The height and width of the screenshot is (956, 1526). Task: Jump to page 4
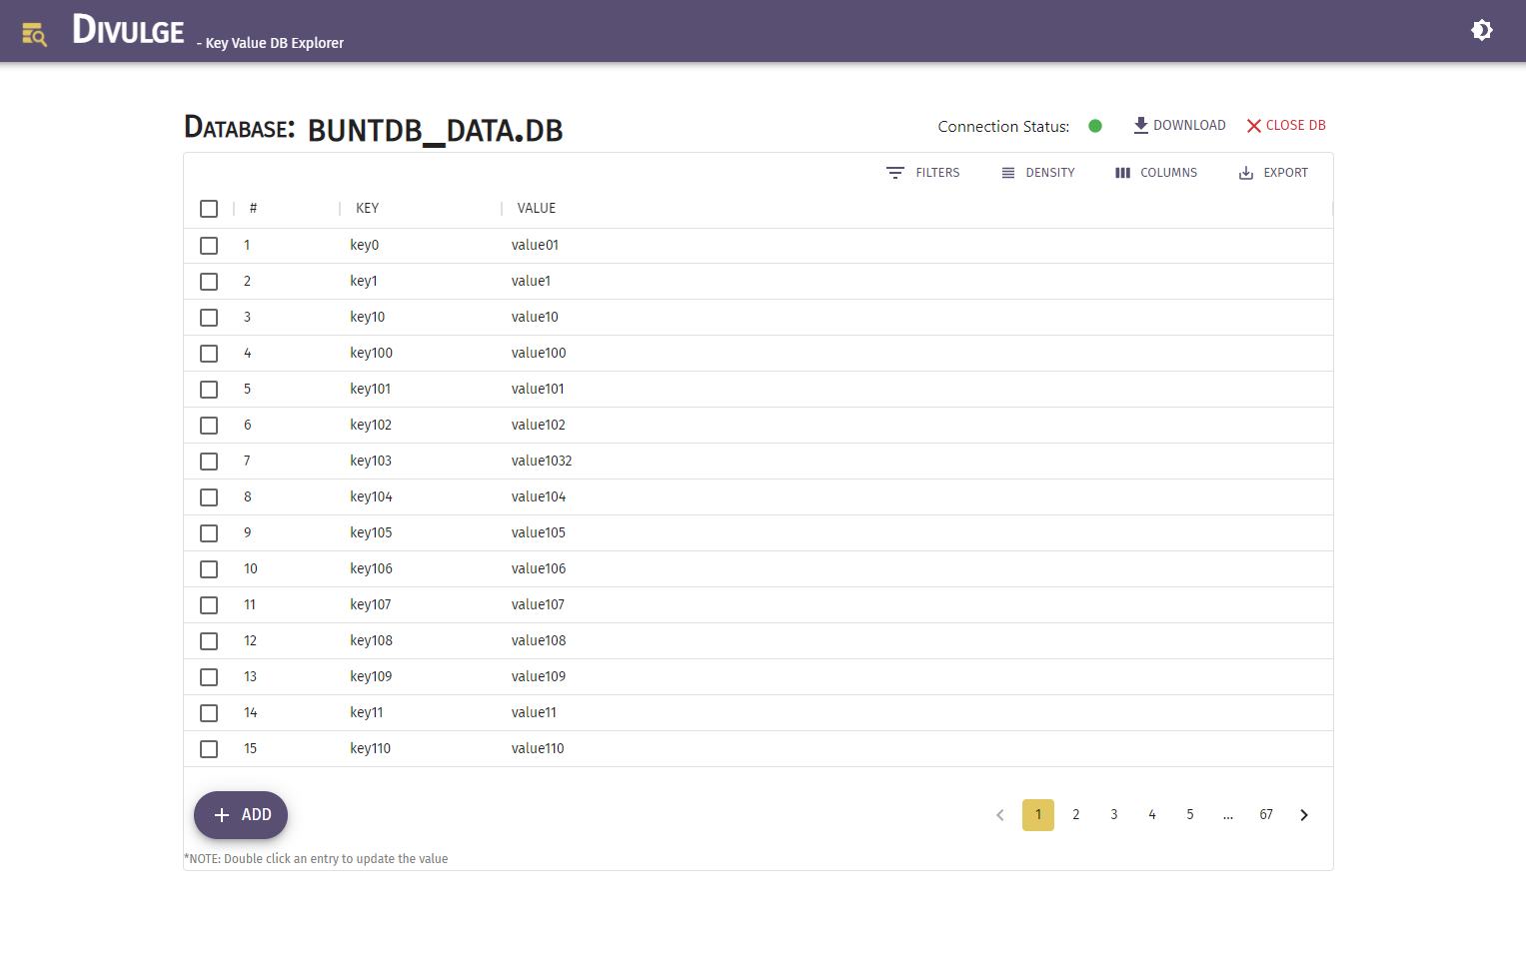point(1152,815)
